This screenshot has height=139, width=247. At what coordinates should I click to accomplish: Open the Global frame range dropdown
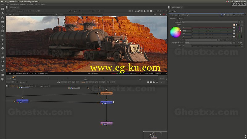tap(23, 82)
